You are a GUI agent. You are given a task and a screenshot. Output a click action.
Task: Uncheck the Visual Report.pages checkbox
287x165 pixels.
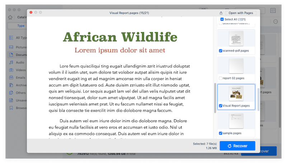(221, 105)
